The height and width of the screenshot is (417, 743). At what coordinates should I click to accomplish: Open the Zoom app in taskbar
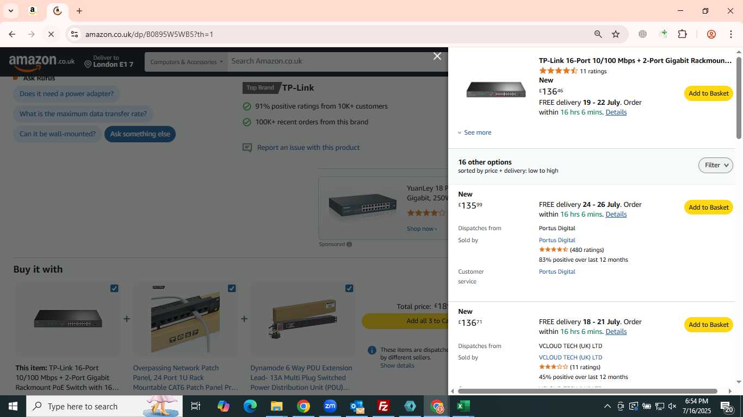[x=330, y=406]
